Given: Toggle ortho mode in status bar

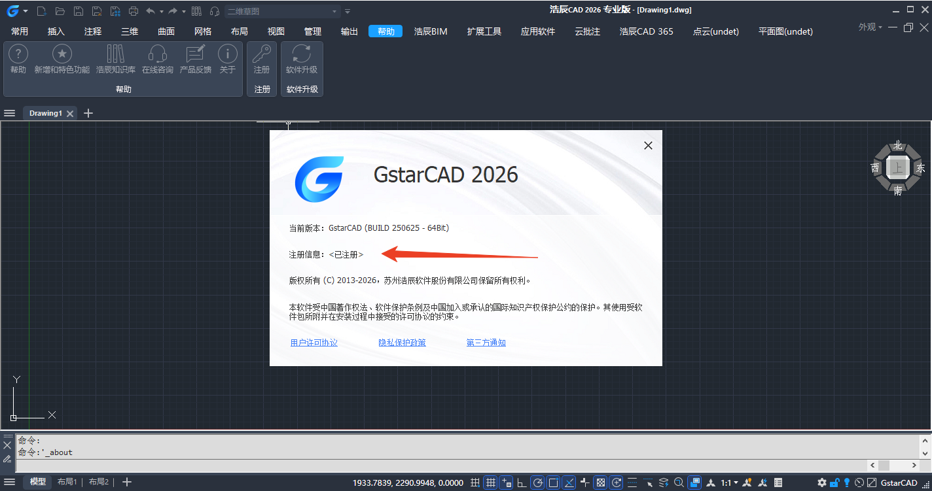Looking at the screenshot, I should pyautogui.click(x=522, y=483).
